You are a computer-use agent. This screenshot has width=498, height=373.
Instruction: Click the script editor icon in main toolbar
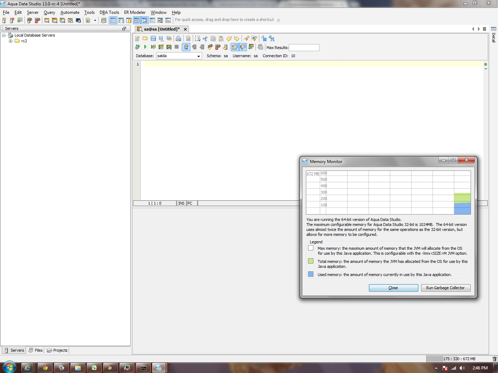click(88, 20)
